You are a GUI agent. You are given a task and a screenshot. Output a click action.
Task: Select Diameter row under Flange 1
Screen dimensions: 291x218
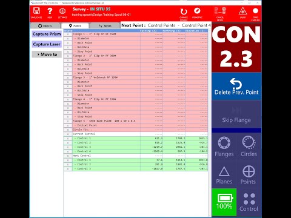point(136,39)
